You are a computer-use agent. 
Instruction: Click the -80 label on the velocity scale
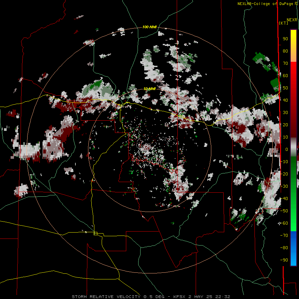(x=284, y=248)
